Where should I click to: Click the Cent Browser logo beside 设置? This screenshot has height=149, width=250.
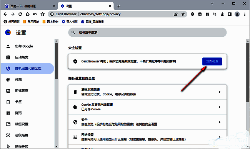point(8,33)
